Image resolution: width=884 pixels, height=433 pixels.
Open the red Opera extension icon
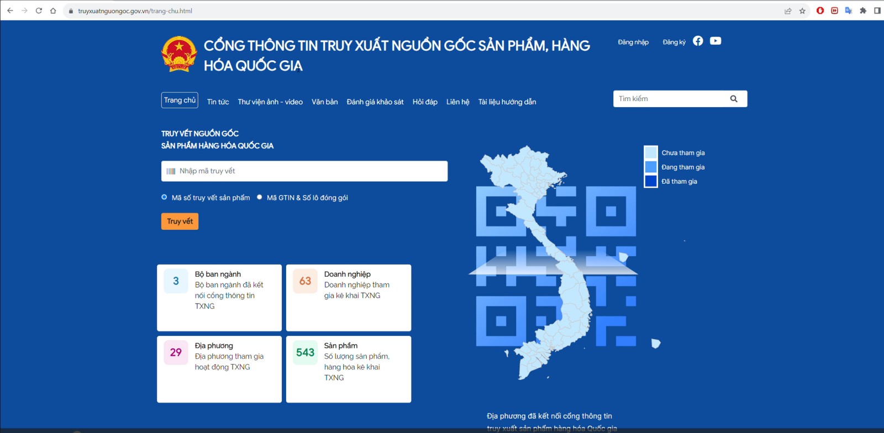(x=820, y=10)
